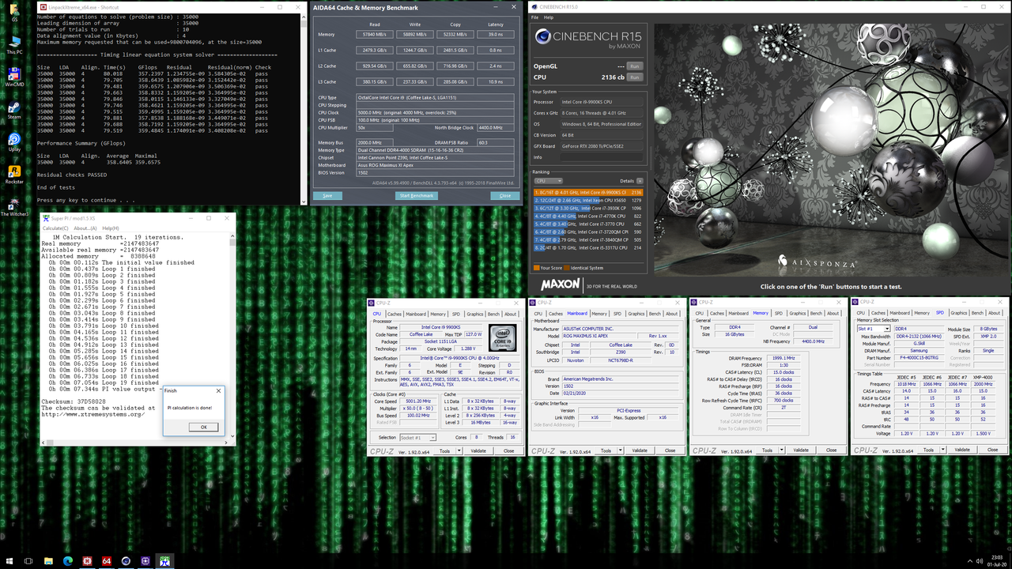This screenshot has height=569, width=1012.
Task: Select the i9-9900KS 2136 ranking row
Action: (x=587, y=192)
